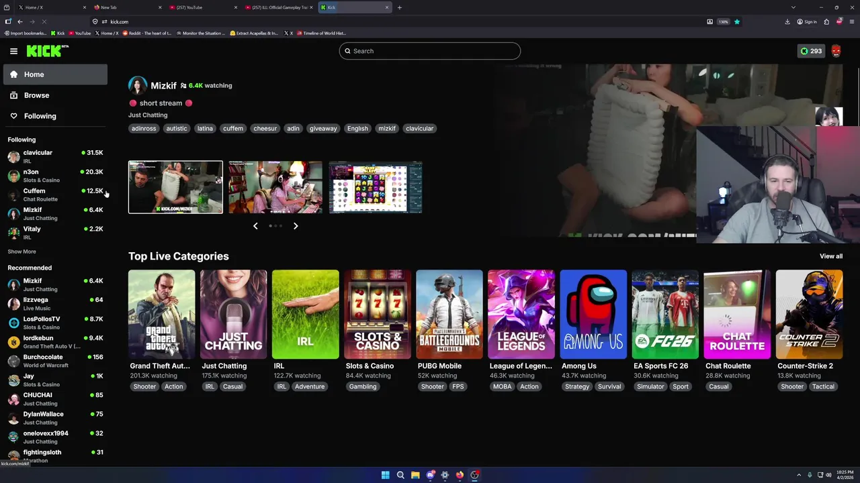Open oneiovexx1994 channel in Recommended list

click(55, 437)
